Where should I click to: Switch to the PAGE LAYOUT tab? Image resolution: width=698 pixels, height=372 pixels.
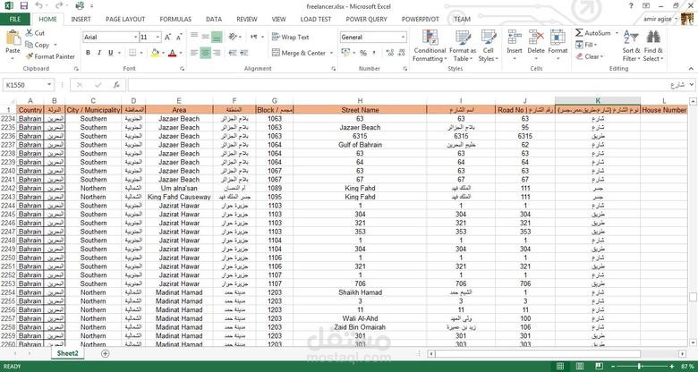pos(125,19)
